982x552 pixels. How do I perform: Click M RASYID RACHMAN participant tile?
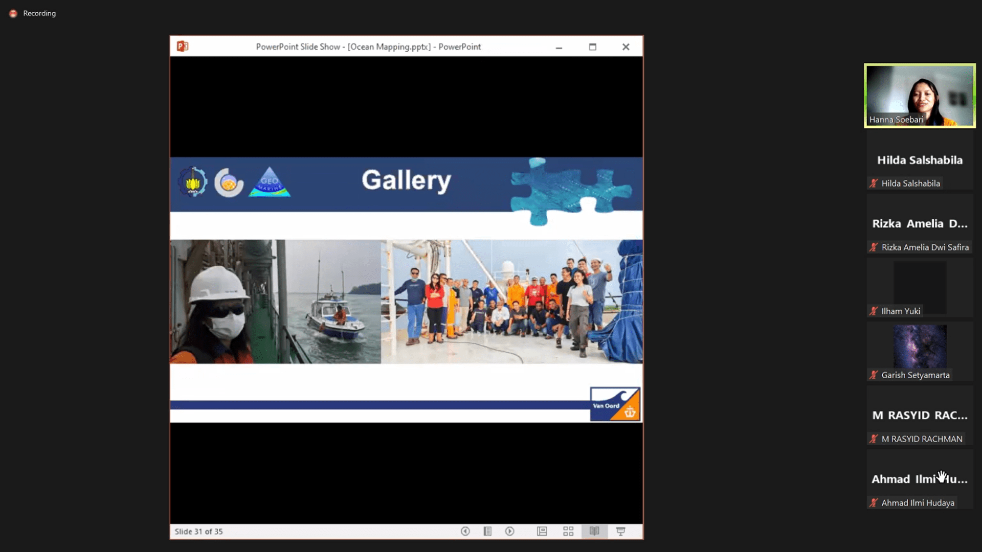[x=920, y=416]
